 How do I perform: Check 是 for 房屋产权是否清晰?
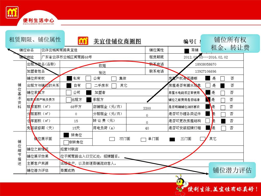click(x=208, y=78)
